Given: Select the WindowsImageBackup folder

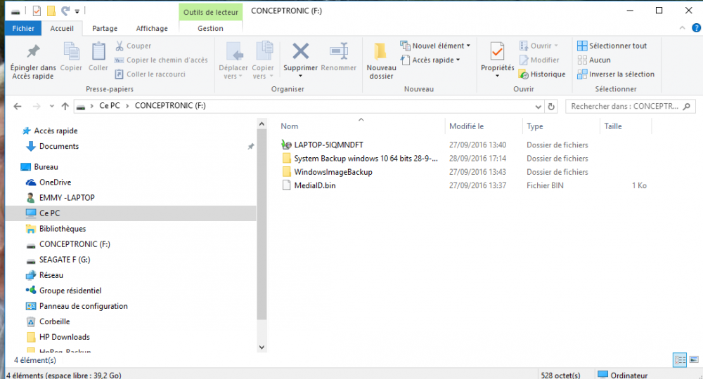Looking at the screenshot, I should 333,172.
